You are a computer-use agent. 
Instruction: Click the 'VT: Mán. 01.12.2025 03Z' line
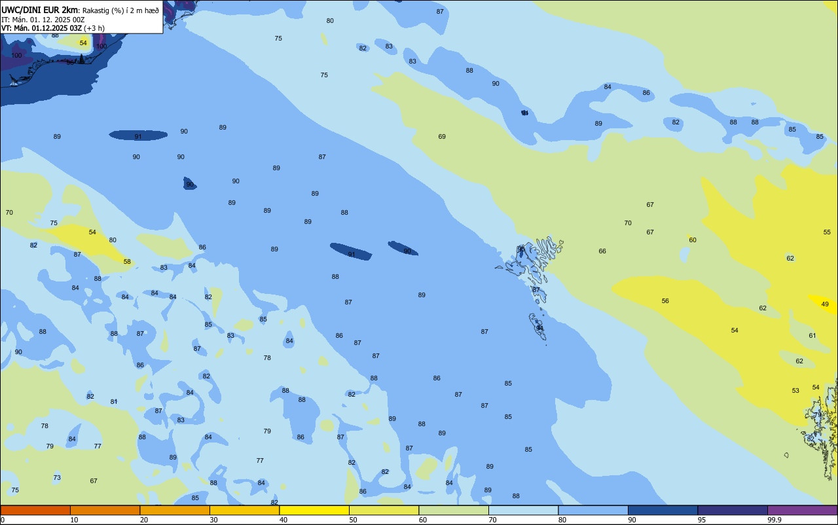[42, 28]
